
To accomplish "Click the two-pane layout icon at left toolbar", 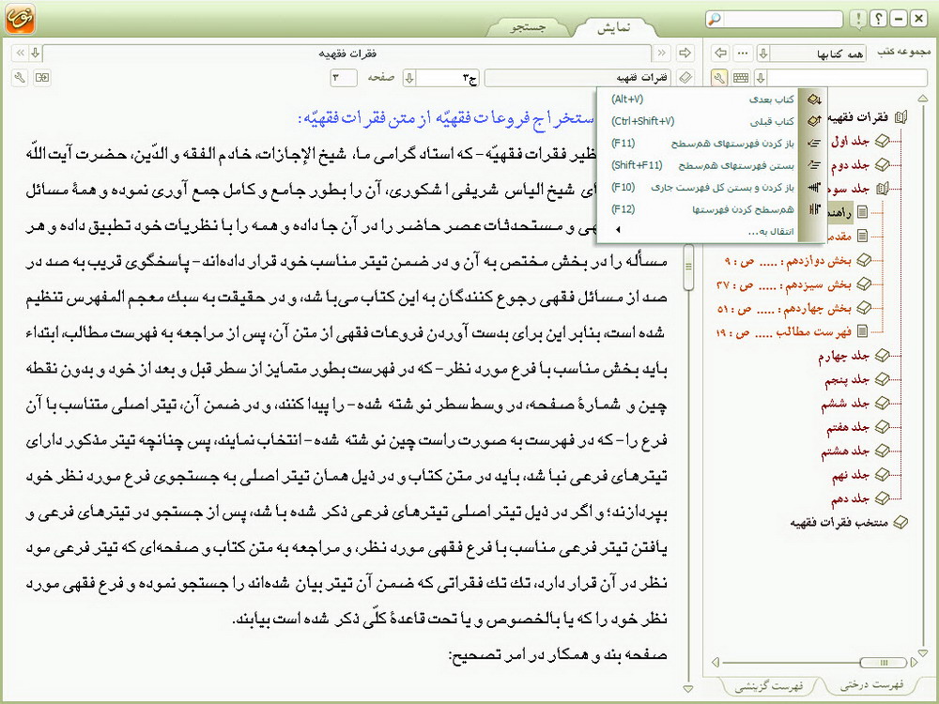I will (x=42, y=78).
